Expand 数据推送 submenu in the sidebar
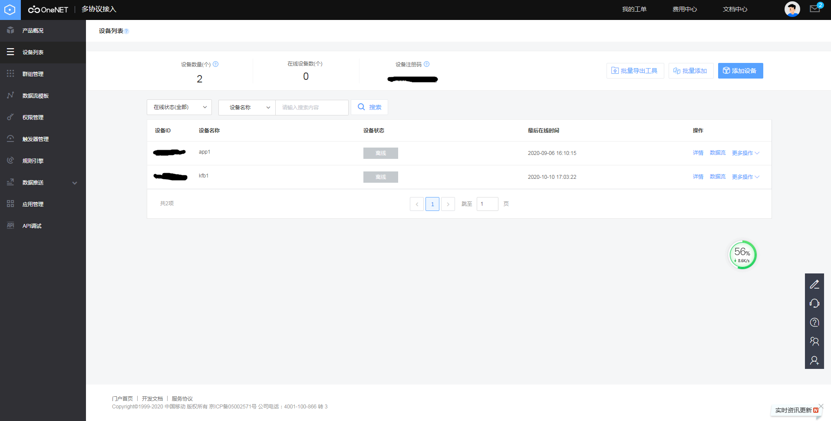The height and width of the screenshot is (421, 831). (43, 182)
